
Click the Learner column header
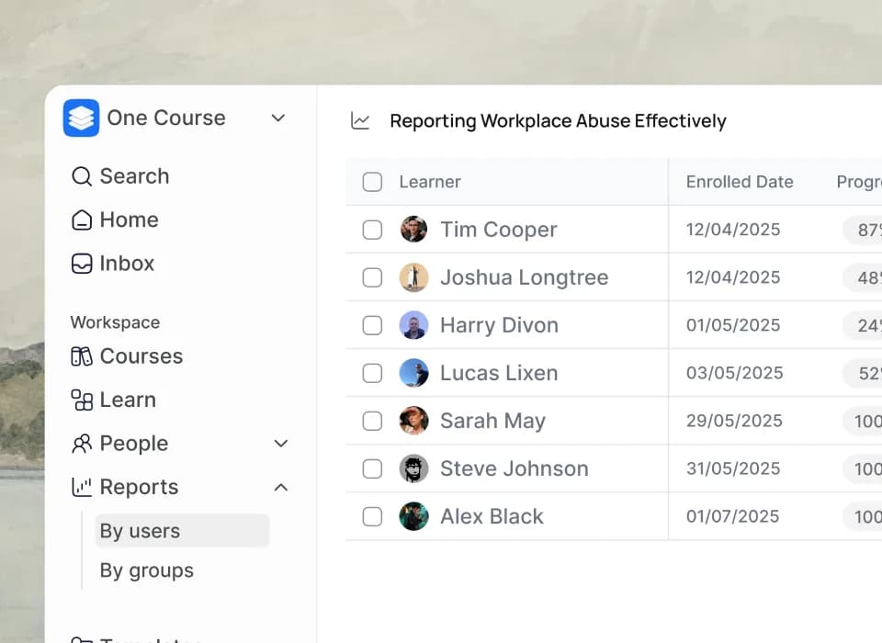(430, 182)
